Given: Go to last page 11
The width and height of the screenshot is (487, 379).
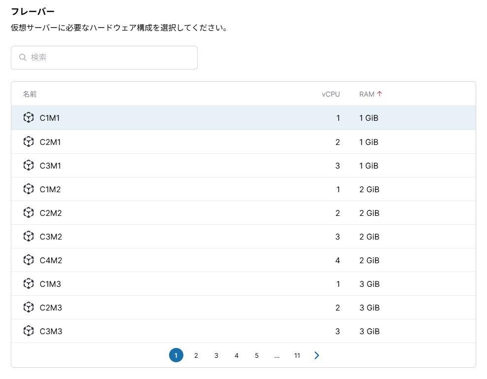Looking at the screenshot, I should tap(297, 355).
